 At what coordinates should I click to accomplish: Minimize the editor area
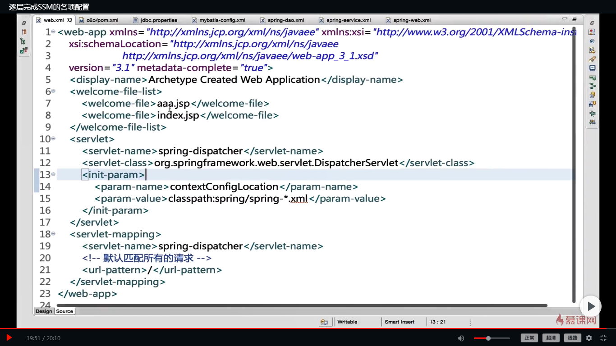coord(565,19)
